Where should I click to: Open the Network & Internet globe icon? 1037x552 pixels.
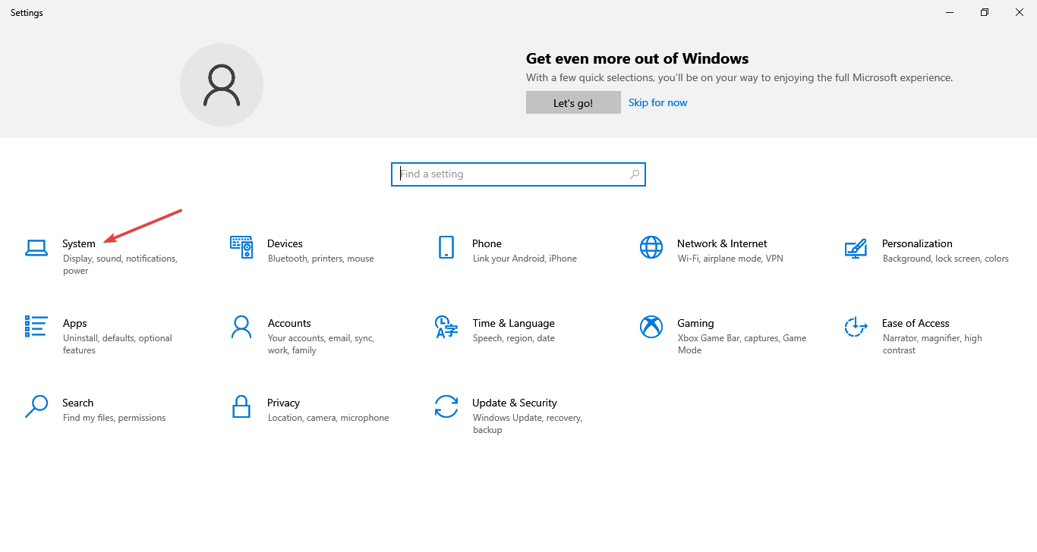pyautogui.click(x=651, y=247)
